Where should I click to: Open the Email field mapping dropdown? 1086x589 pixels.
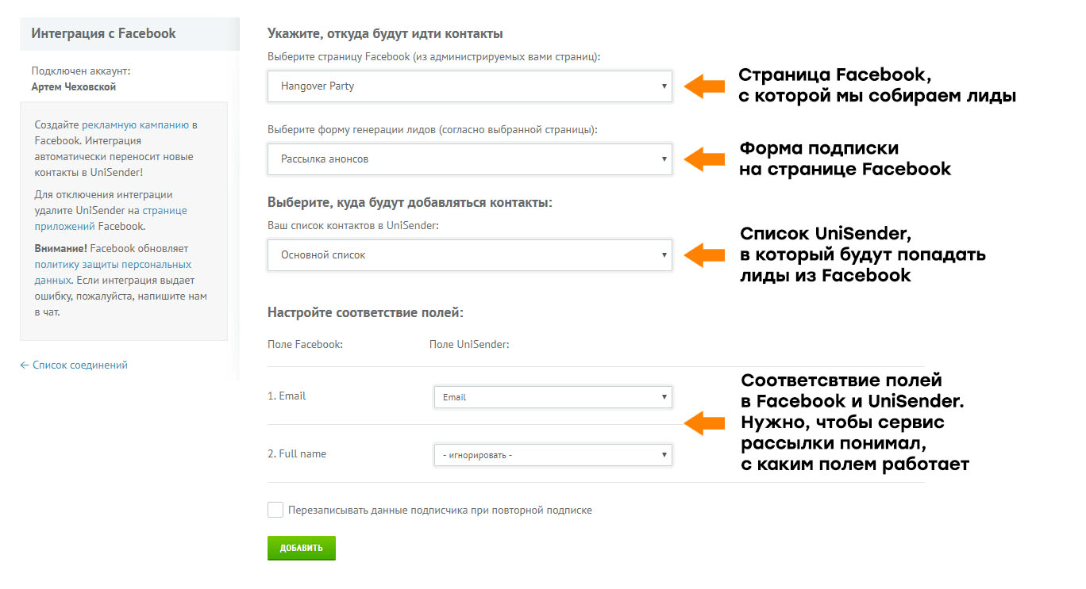553,397
